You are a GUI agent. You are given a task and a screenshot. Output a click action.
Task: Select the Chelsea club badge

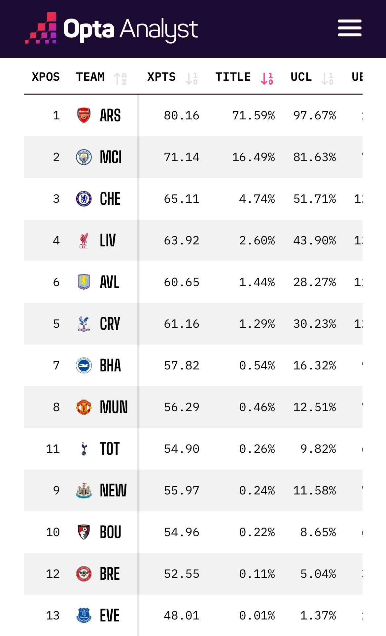[84, 199]
